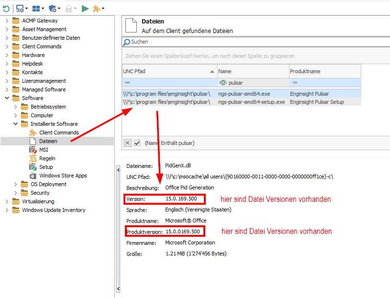Open dropdown arrow next to shield icon

(59, 9)
